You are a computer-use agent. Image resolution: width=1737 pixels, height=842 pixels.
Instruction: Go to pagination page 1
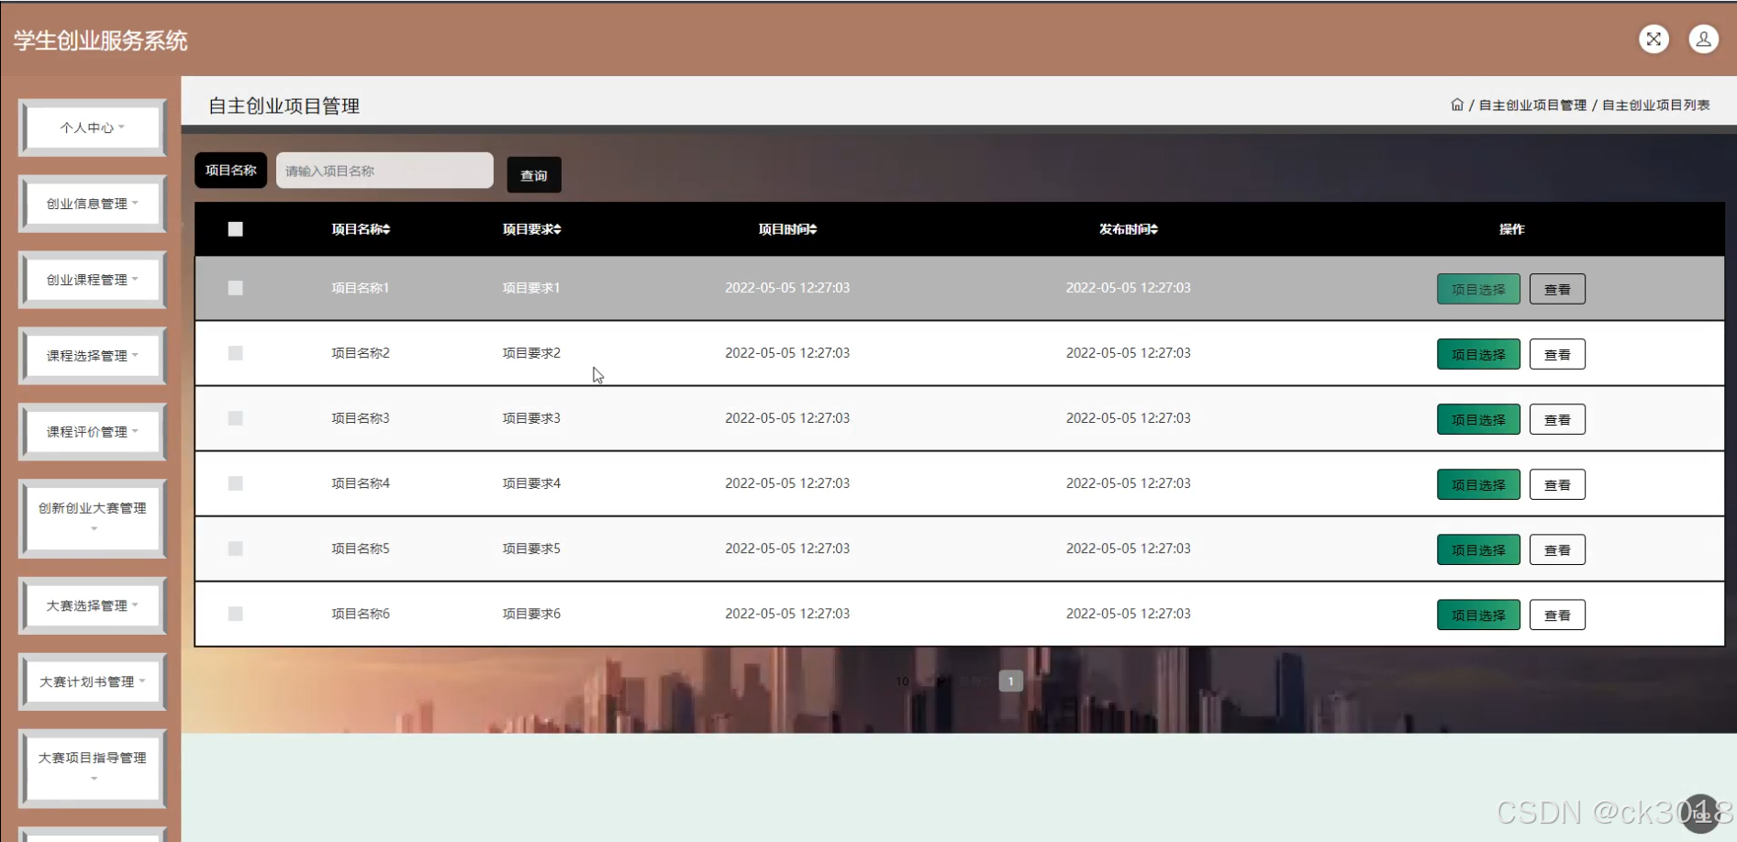pyautogui.click(x=1010, y=681)
